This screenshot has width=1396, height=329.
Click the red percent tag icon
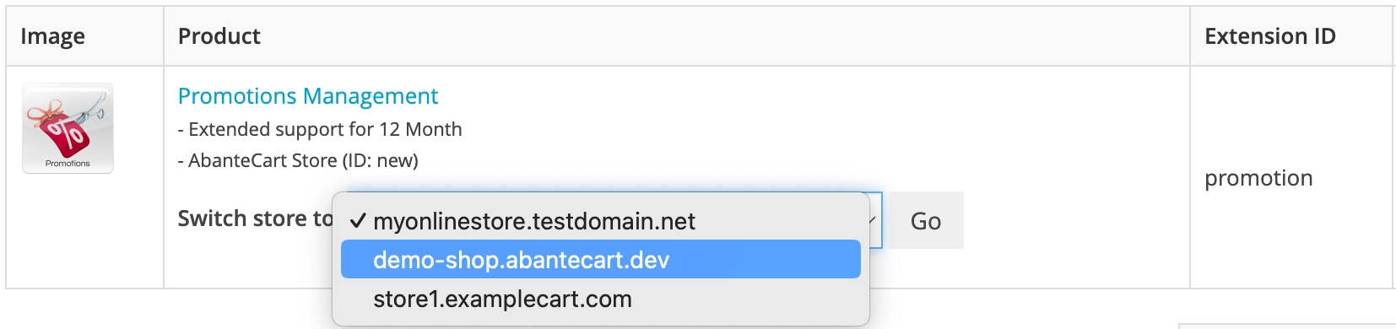pyautogui.click(x=66, y=133)
